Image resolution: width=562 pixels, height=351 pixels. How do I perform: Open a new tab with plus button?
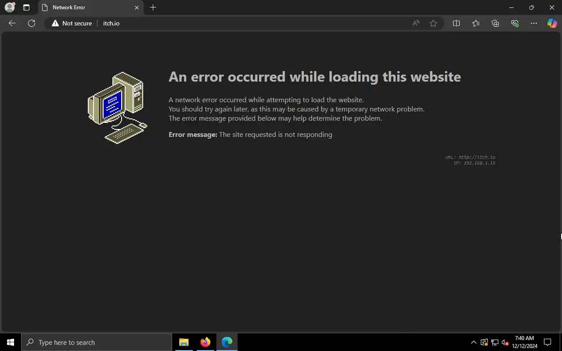[x=153, y=7]
